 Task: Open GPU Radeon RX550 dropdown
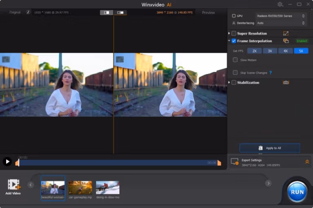click(x=281, y=16)
